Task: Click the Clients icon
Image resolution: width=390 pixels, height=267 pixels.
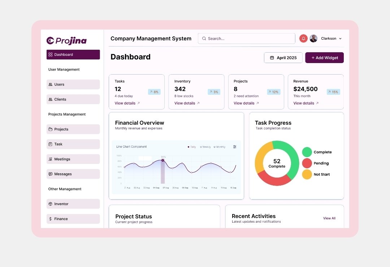Action: point(51,99)
